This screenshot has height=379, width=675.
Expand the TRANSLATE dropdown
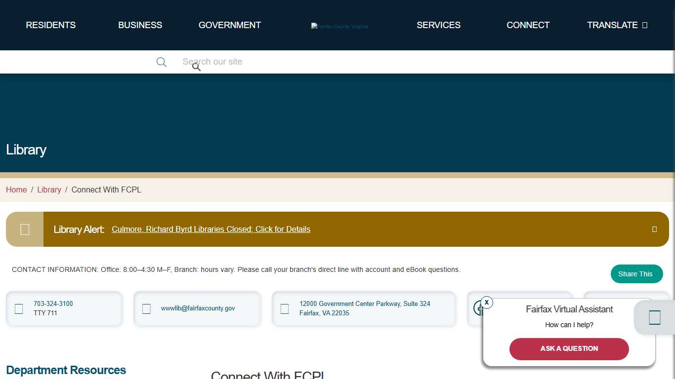tap(617, 25)
